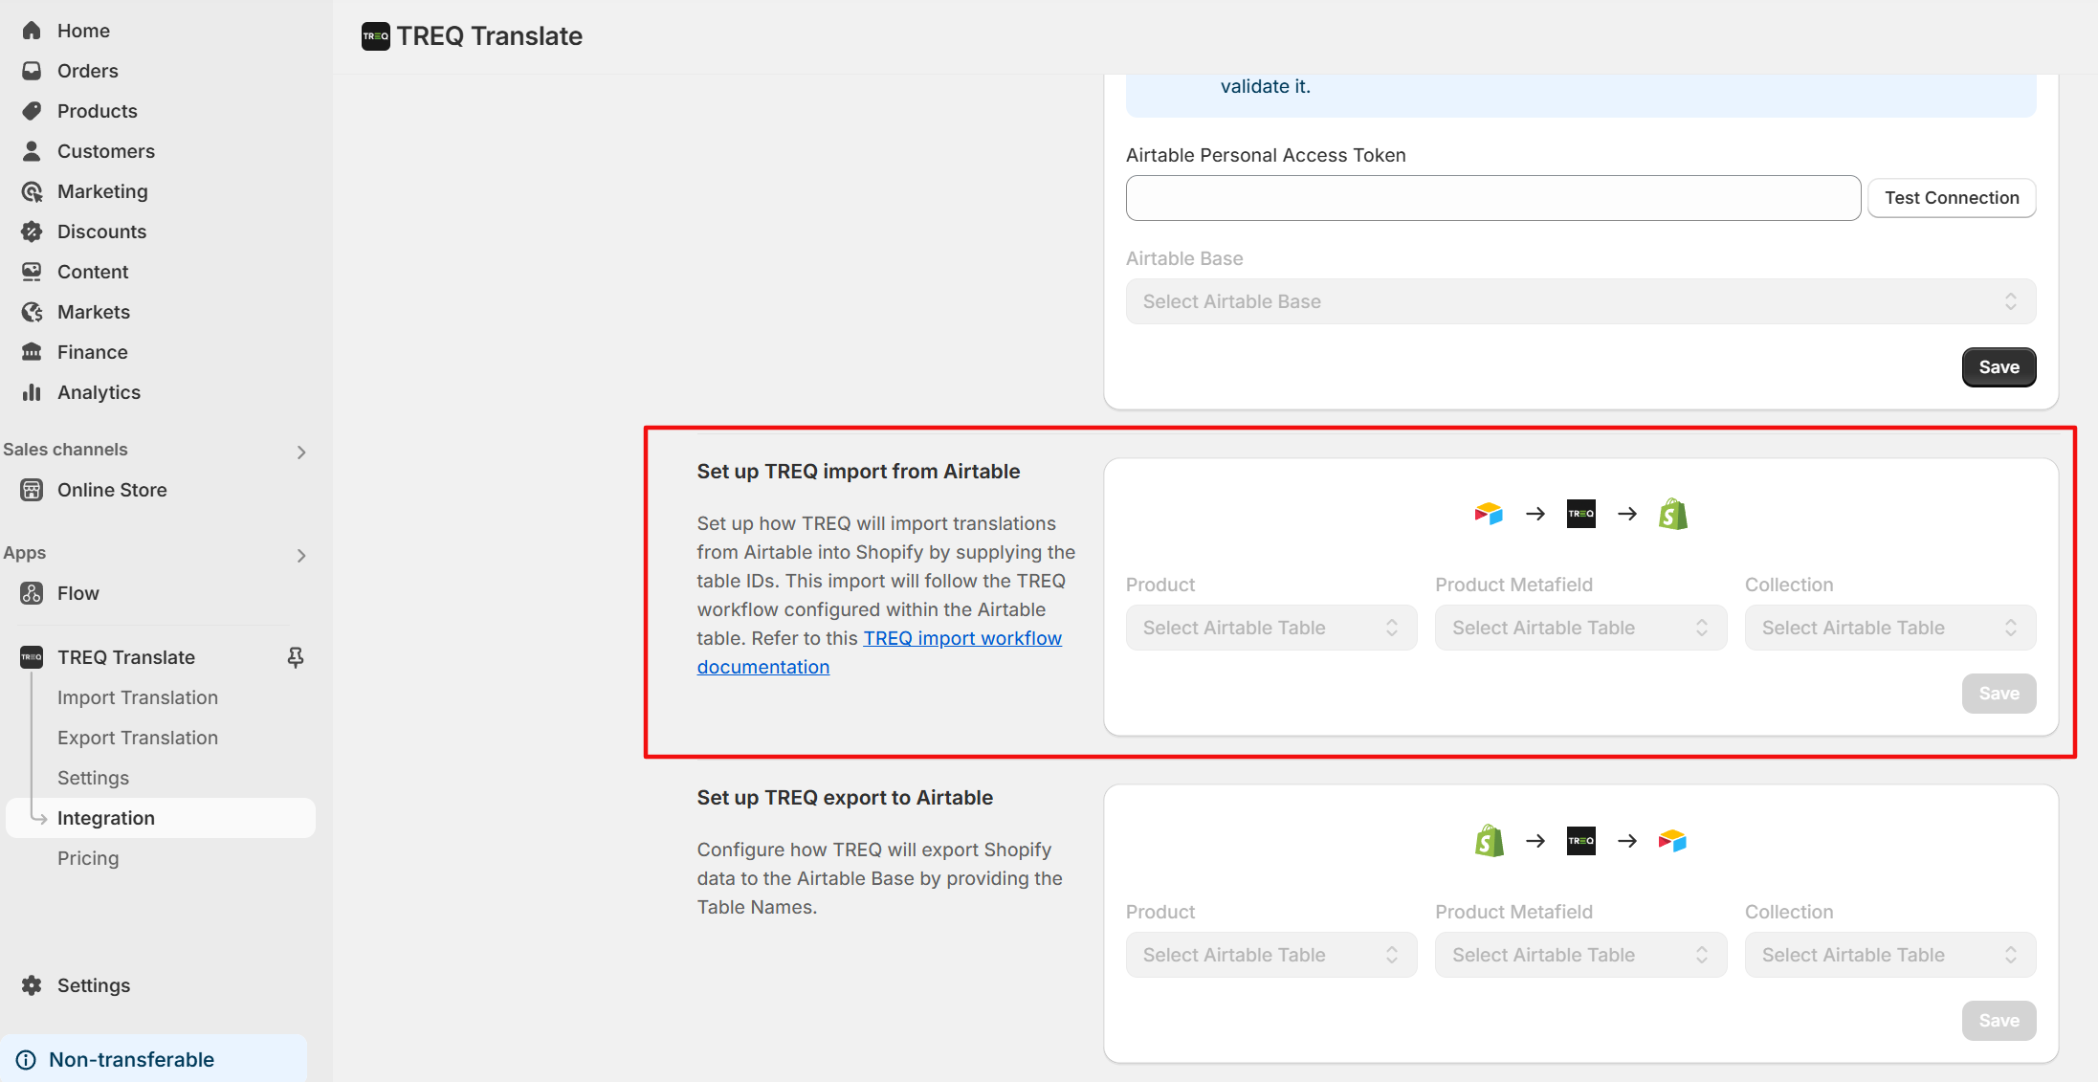Click the Analytics bar chart icon
This screenshot has height=1082, width=2098.
pyautogui.click(x=32, y=392)
